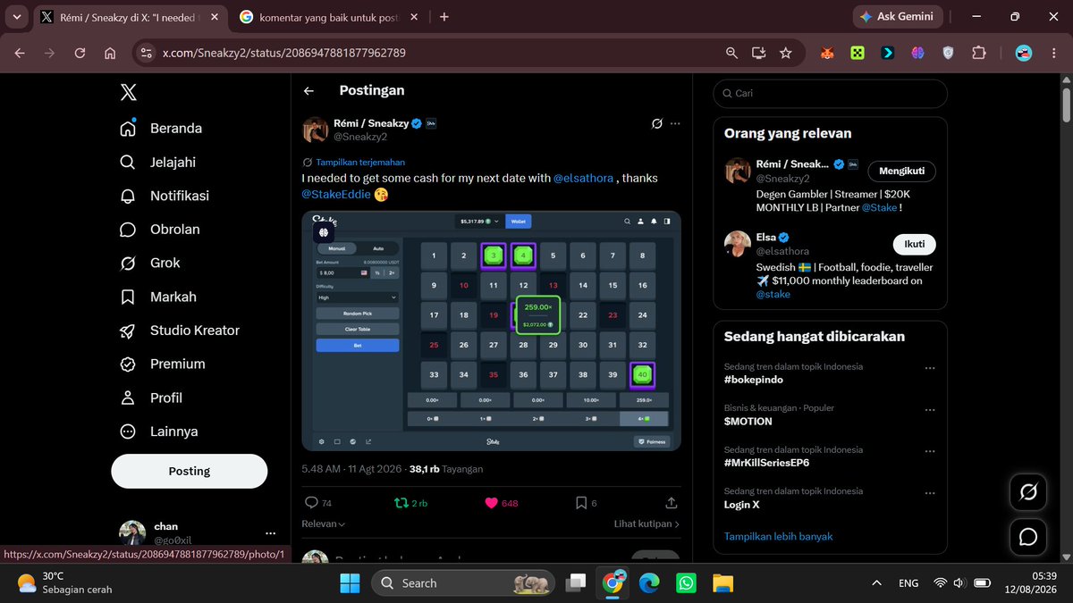The width and height of the screenshot is (1073, 603).
Task: Click Ikuti button for Elsa
Action: [x=914, y=244]
